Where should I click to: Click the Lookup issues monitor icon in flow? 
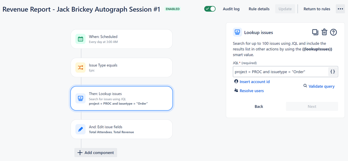[80, 98]
